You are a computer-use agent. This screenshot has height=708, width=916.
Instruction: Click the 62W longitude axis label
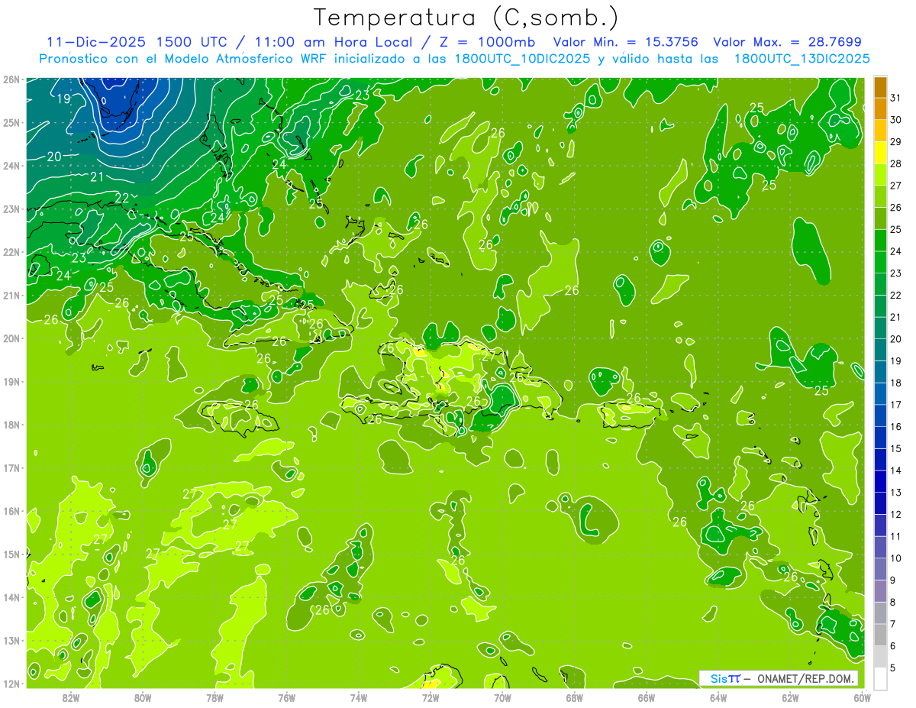[790, 698]
